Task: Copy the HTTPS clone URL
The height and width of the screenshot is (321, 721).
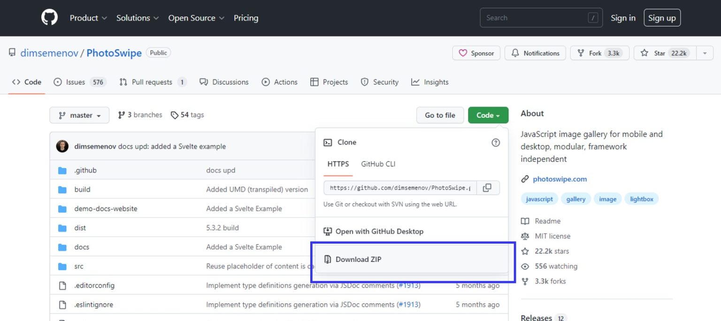Action: pos(487,188)
